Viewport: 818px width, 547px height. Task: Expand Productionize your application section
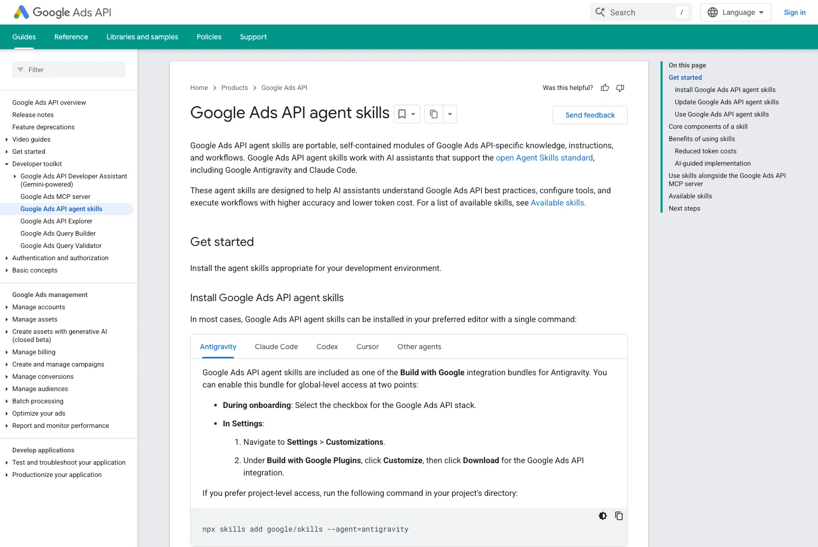point(7,475)
